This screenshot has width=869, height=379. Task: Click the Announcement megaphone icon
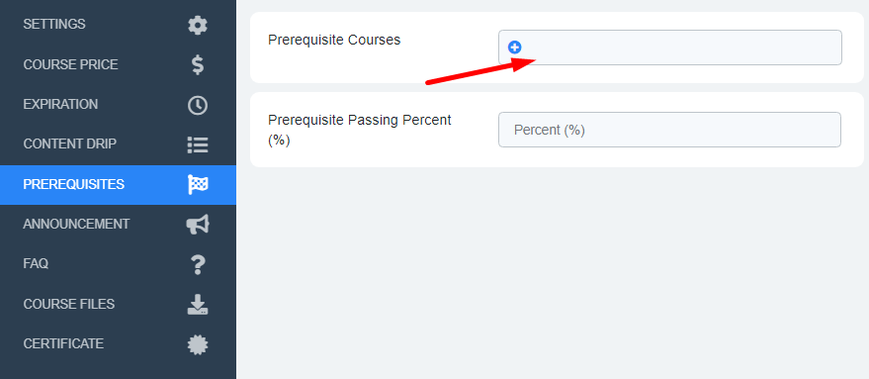point(198,225)
